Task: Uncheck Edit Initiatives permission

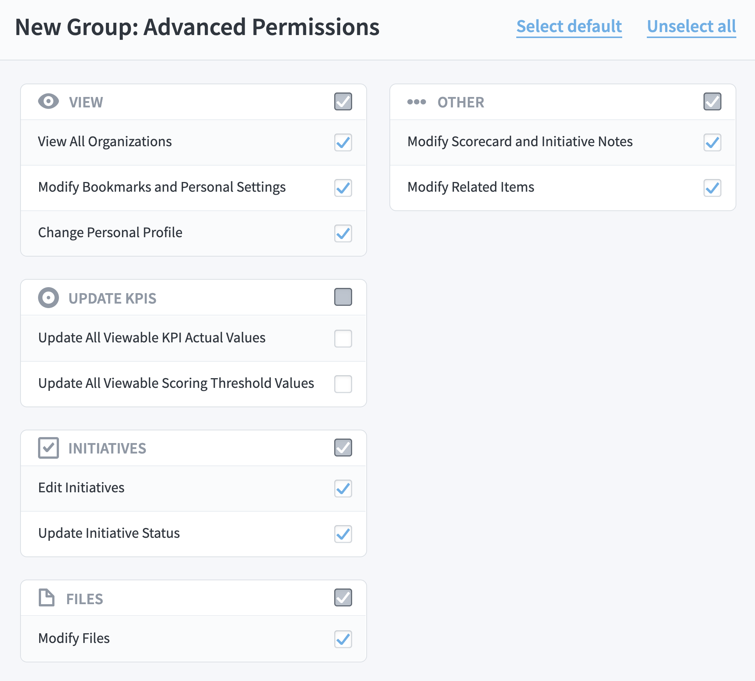Action: pos(343,489)
